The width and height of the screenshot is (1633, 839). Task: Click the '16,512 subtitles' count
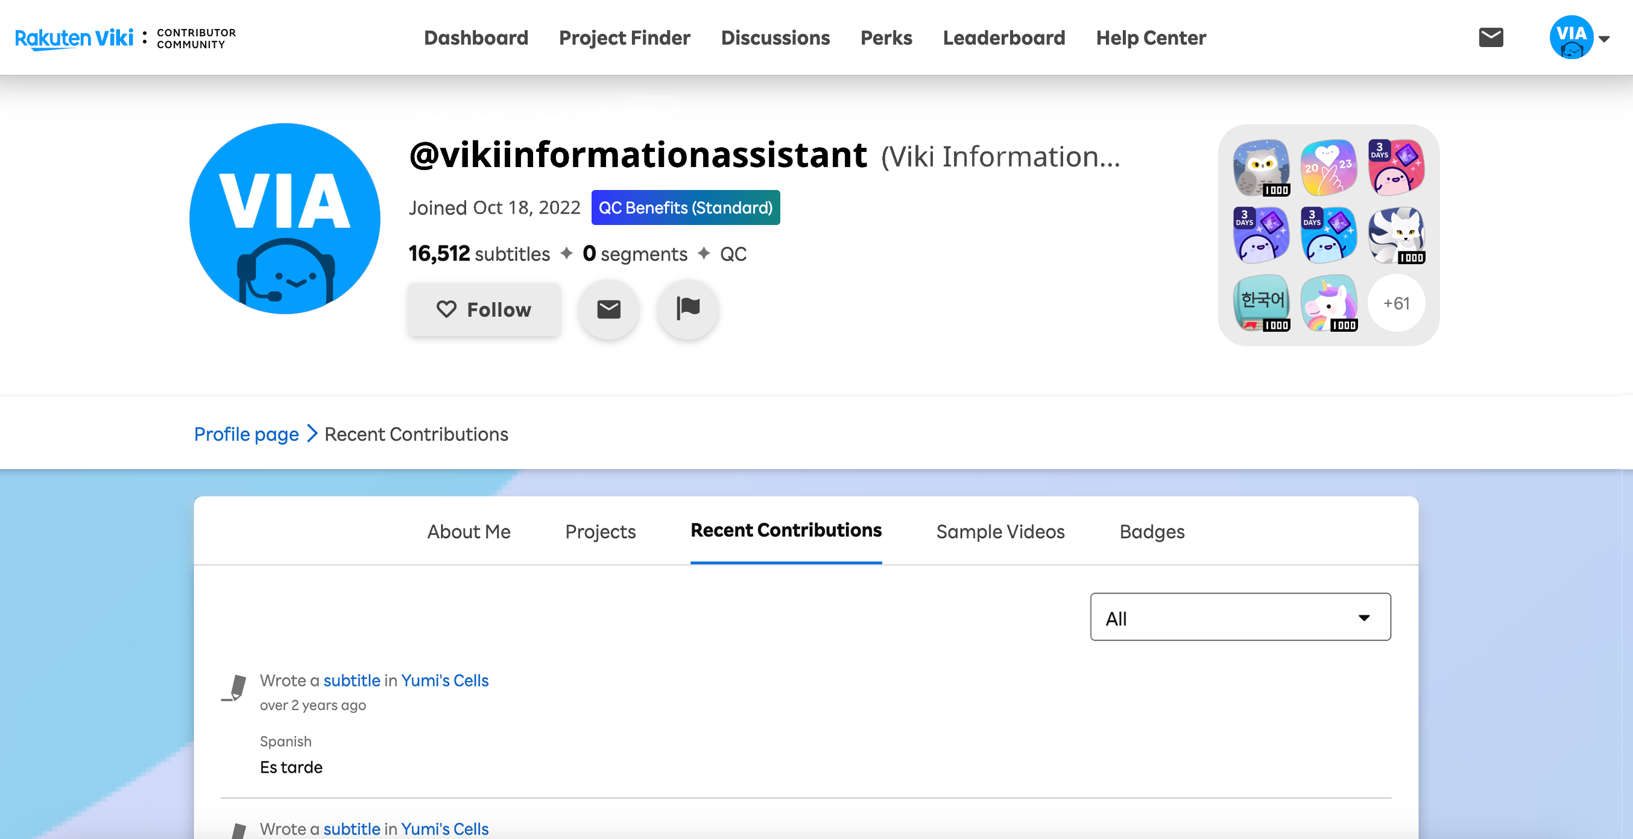[x=479, y=254]
